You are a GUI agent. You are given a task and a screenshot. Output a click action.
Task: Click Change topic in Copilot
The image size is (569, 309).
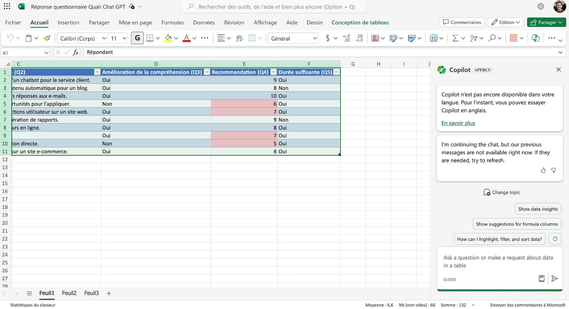[502, 193]
